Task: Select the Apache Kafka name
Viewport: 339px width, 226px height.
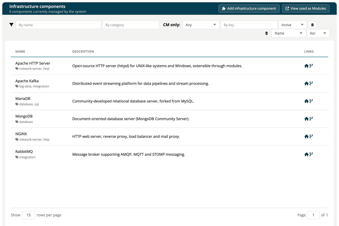Action: 27,81
